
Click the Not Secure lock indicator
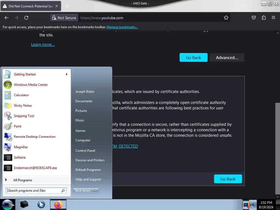click(x=64, y=18)
